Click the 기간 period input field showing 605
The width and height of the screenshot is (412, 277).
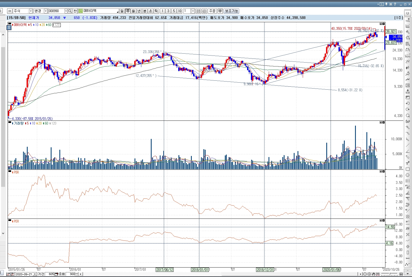coord(49,274)
